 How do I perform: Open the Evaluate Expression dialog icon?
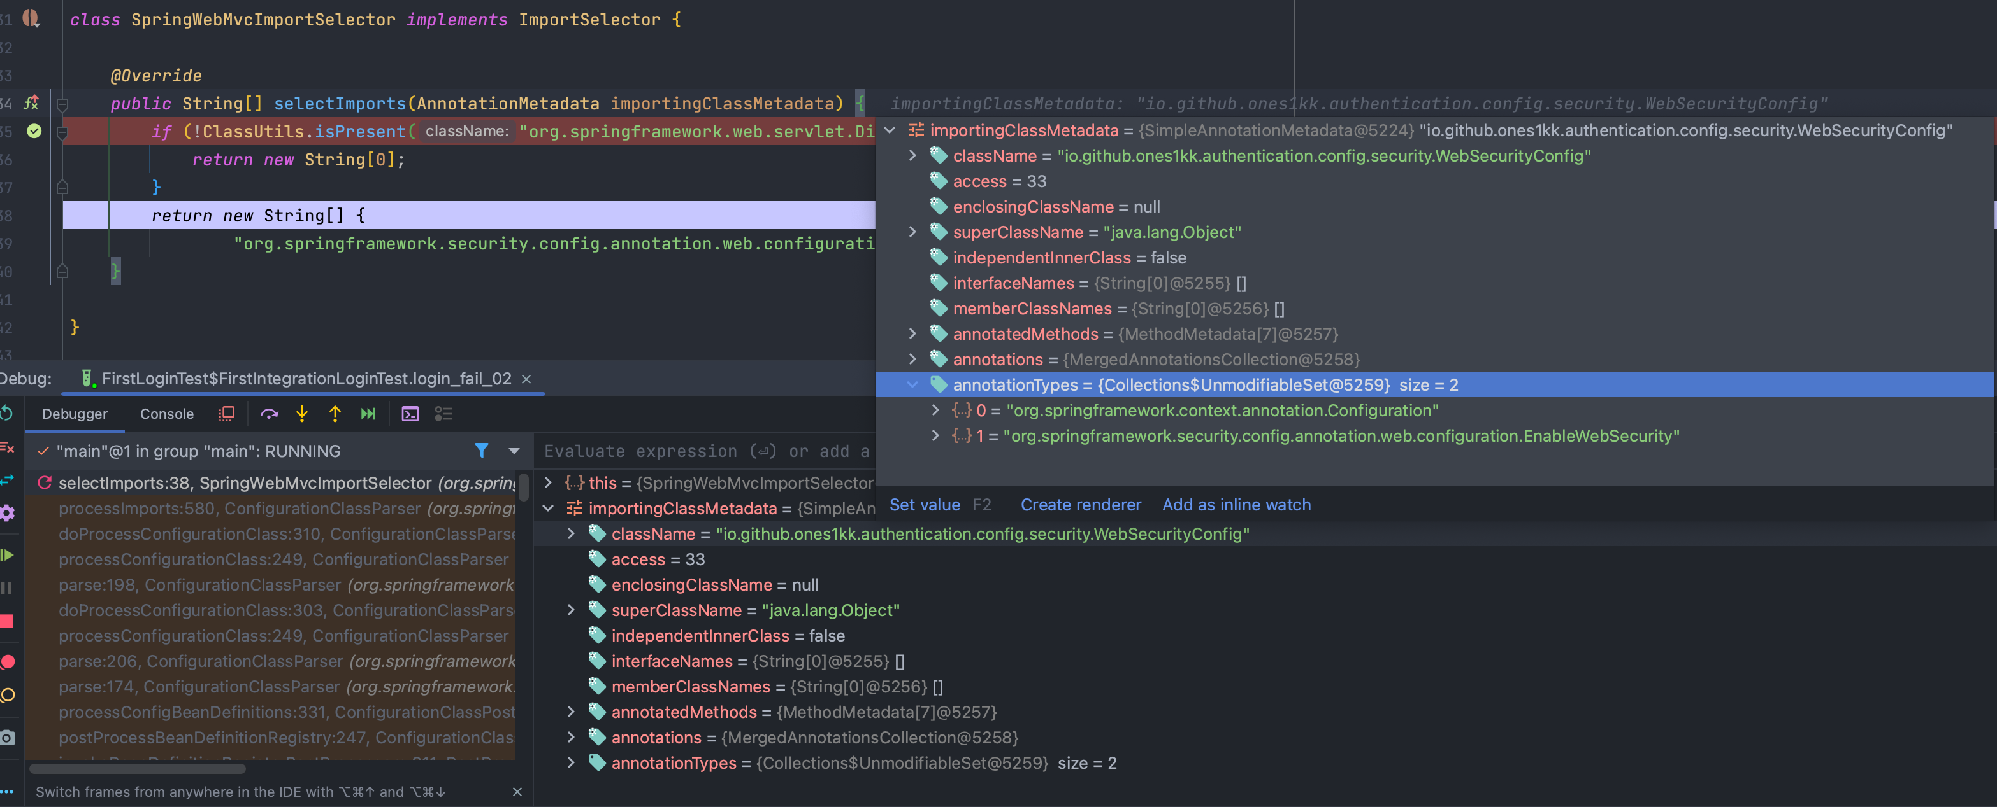[410, 414]
